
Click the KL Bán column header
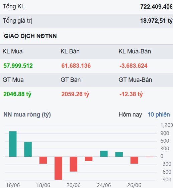[x=70, y=51]
